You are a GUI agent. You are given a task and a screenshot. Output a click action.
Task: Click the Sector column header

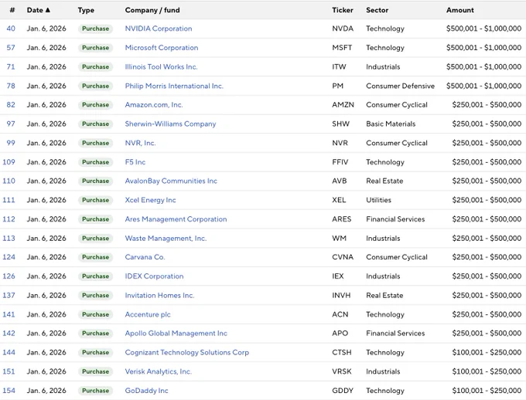pyautogui.click(x=377, y=10)
